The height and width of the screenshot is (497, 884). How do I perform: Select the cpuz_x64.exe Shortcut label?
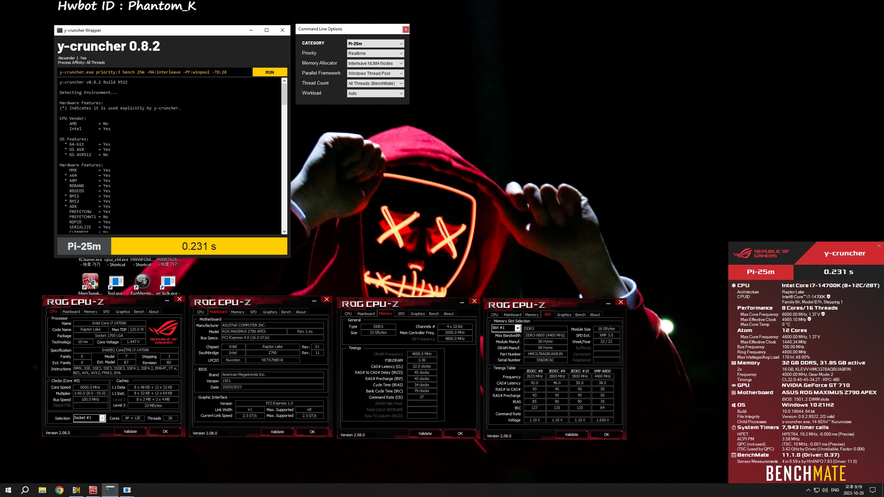point(116,262)
